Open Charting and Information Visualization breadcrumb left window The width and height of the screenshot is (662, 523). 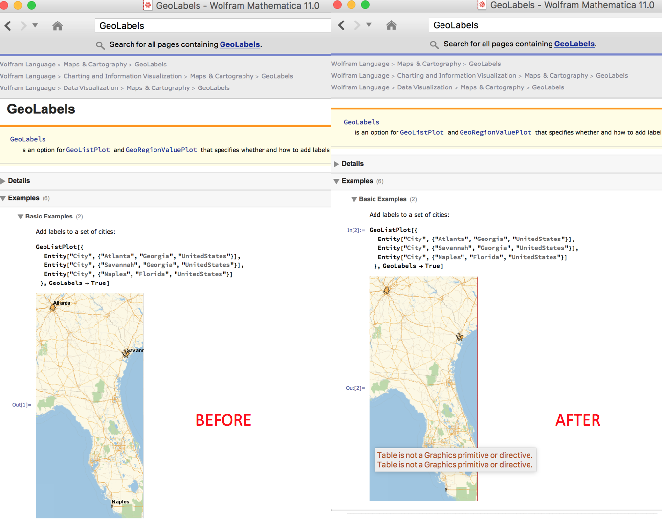click(122, 76)
